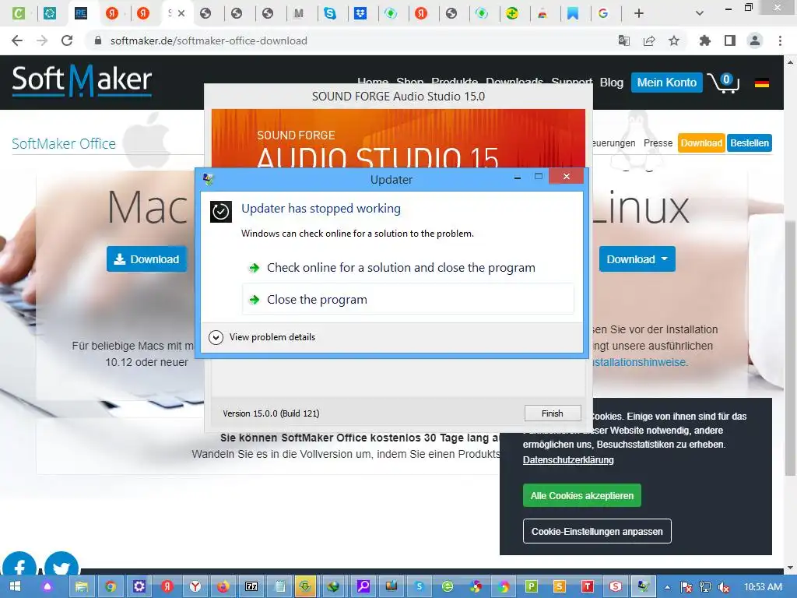Screen dimensions: 797x598
Task: Open the Google Translate page icon
Action: click(624, 40)
